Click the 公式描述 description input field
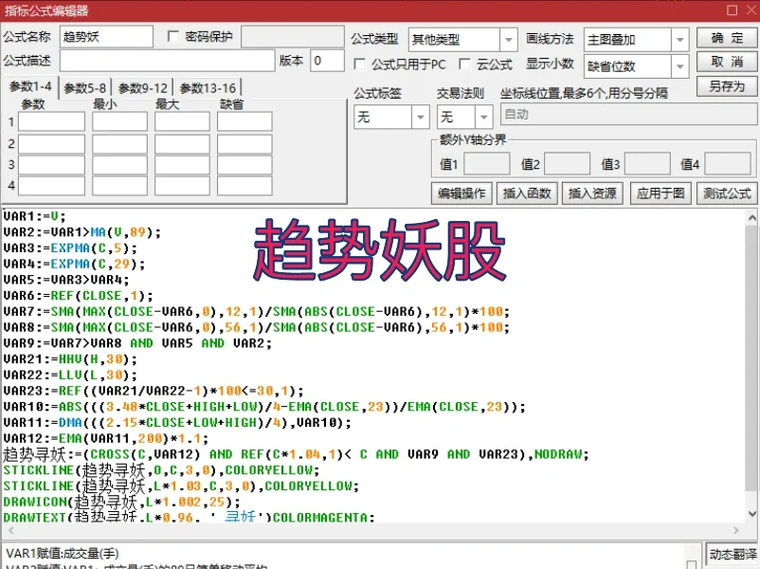Image resolution: width=760 pixels, height=569 pixels. tap(167, 61)
